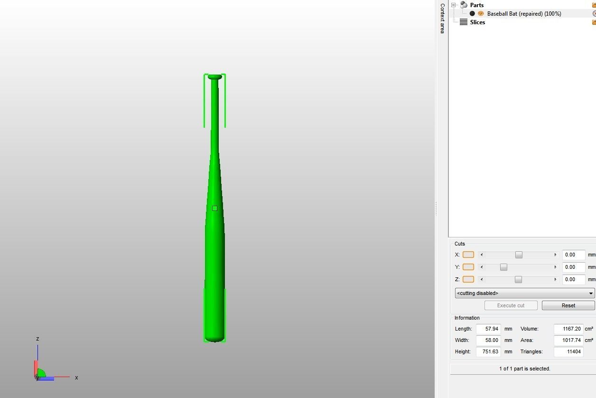Click the Execute cut button
The image size is (596, 398).
point(511,305)
